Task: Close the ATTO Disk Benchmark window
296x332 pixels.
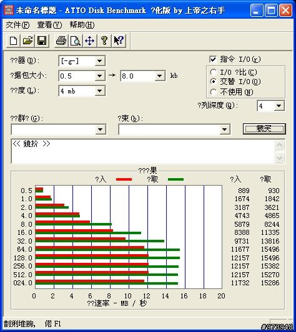Action: (x=285, y=10)
